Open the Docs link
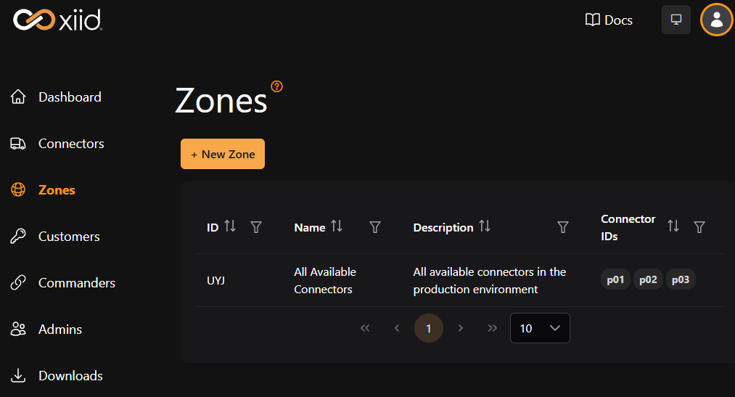 click(x=609, y=20)
